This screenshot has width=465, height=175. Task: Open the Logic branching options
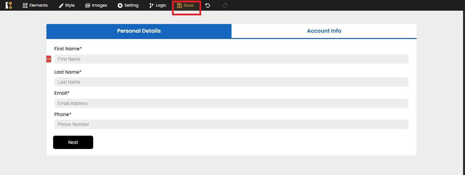[x=158, y=5]
